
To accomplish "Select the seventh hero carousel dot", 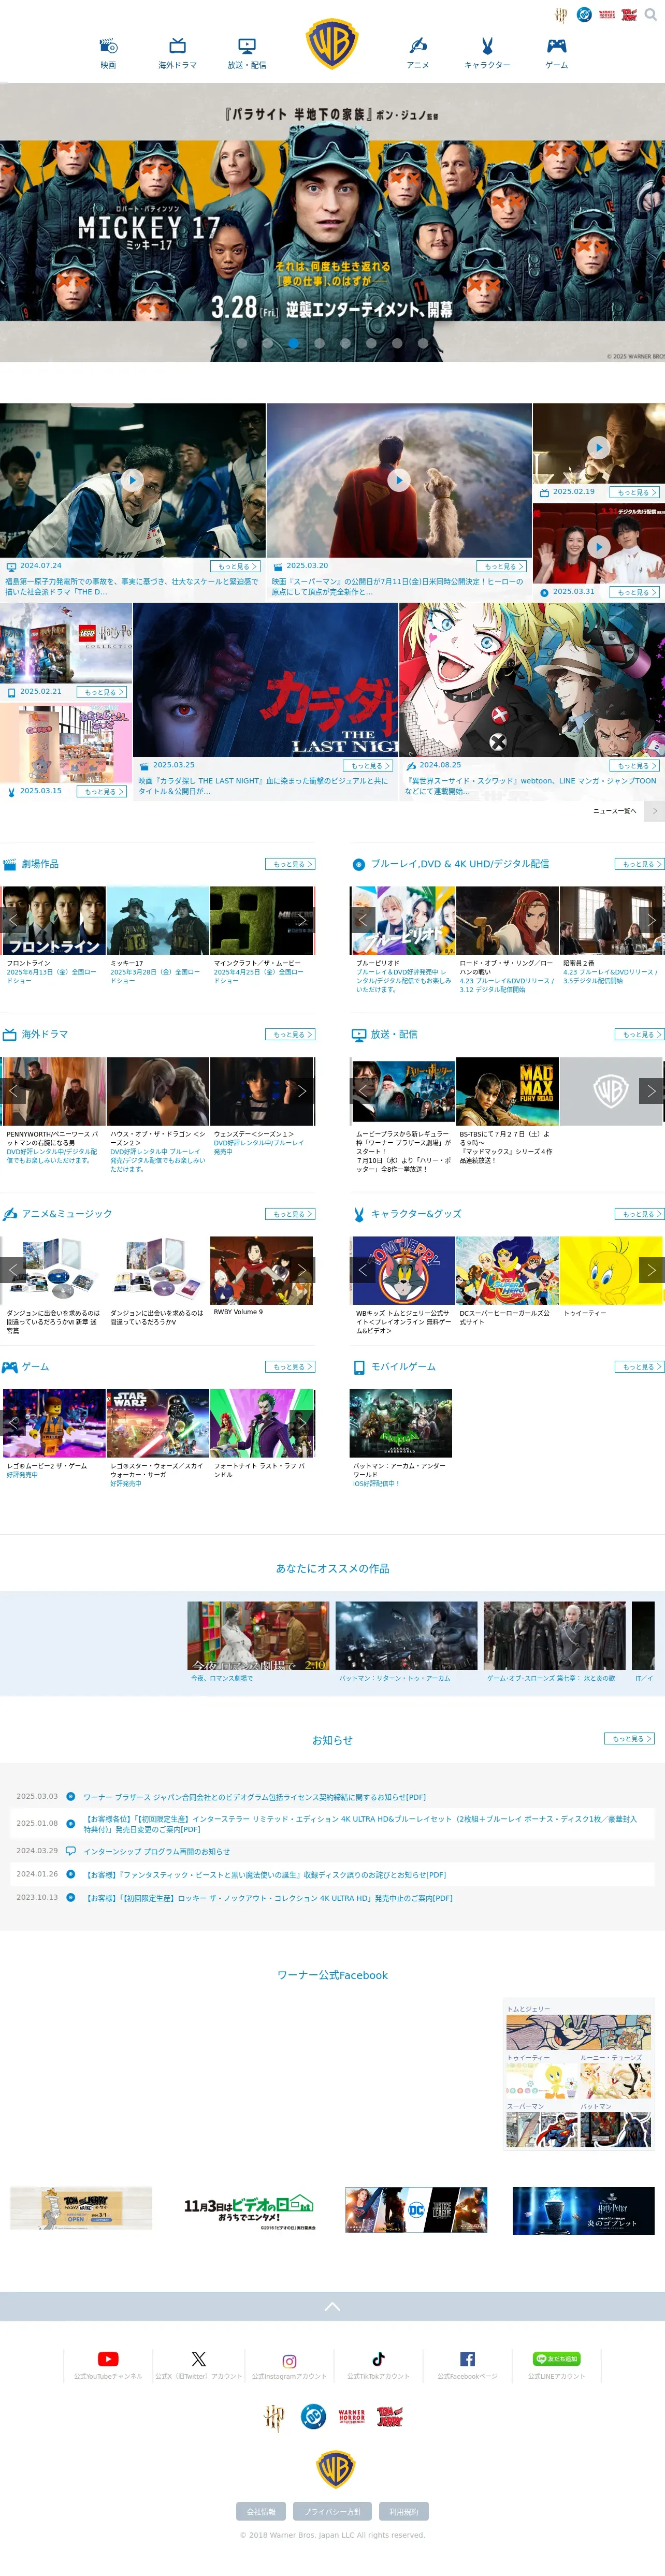I will point(397,343).
